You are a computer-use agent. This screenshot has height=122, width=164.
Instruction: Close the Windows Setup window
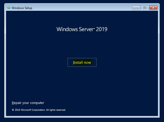[x=153, y=8]
